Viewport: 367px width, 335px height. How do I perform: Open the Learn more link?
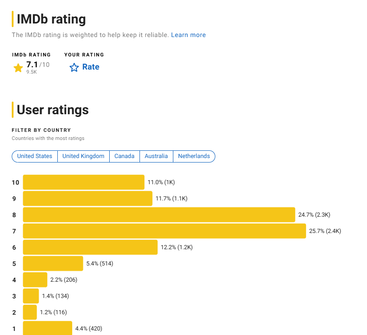coord(188,35)
